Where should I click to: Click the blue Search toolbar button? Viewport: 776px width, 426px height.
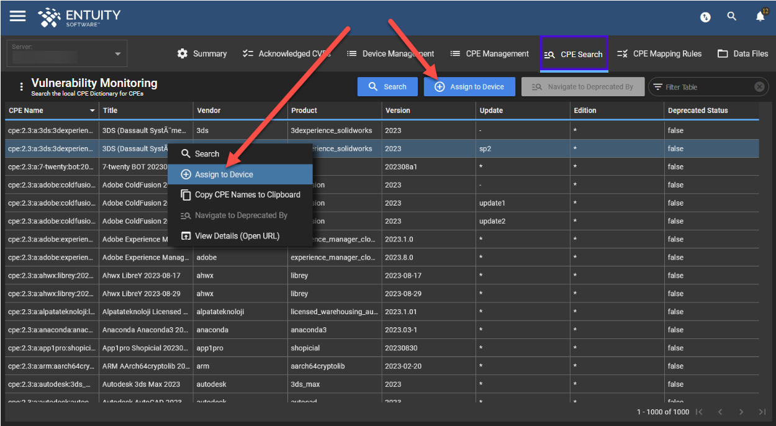(387, 87)
